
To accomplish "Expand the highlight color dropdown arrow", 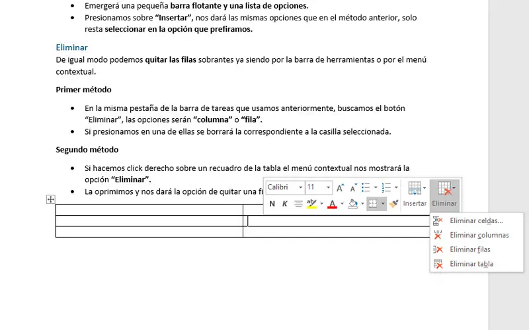I will [321, 204].
